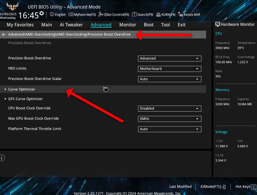
Task: Click the Voltage section heading
Action: point(221,132)
